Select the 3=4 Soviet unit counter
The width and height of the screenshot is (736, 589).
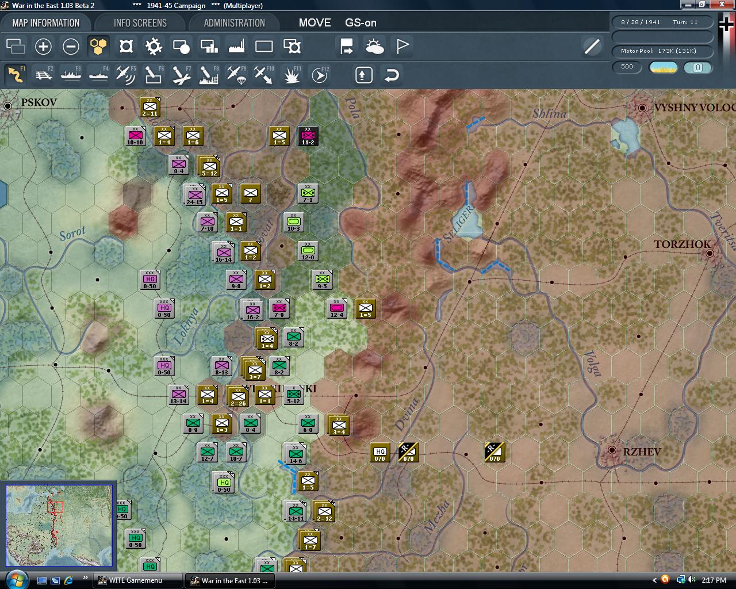(x=339, y=426)
